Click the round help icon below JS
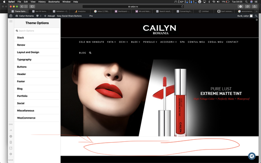Image resolution: width=261 pixels, height=163 pixels. point(11,136)
